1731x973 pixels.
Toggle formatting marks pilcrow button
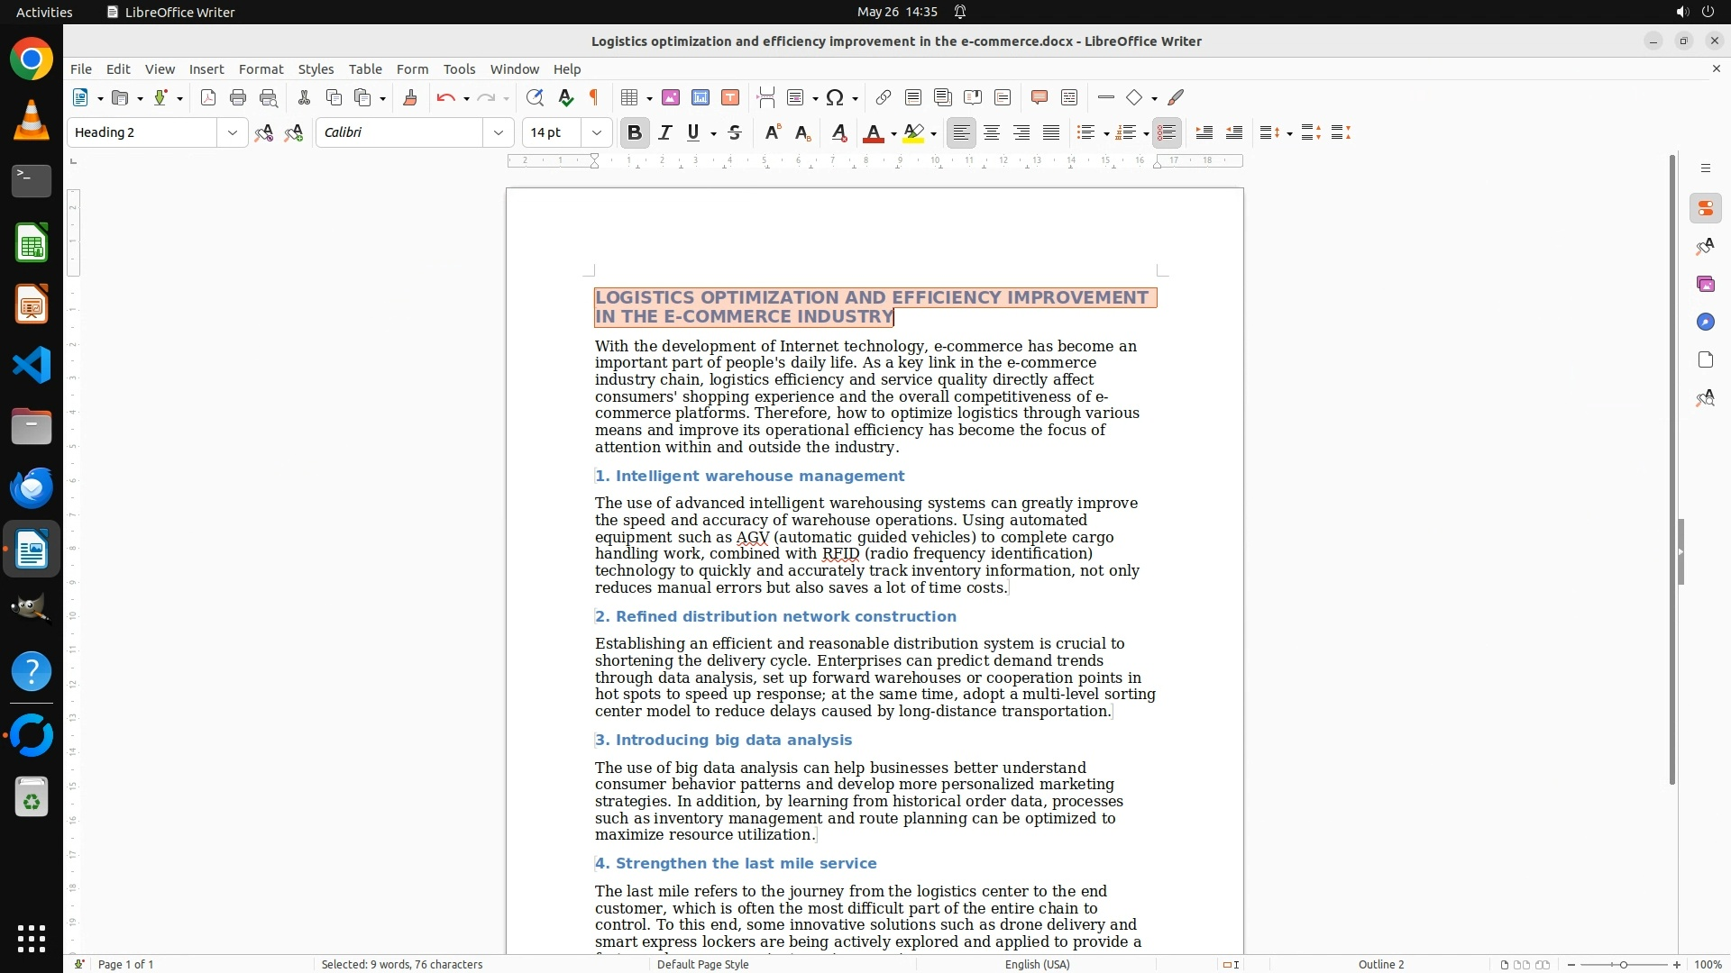[594, 97]
